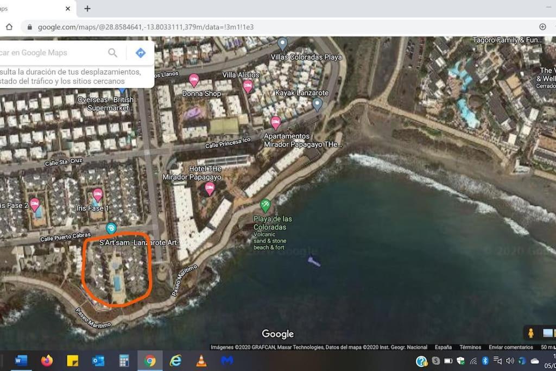Select the S'Art'sam Lanzarote Art marker
Viewport: 556px width, 371px height.
pos(111,228)
